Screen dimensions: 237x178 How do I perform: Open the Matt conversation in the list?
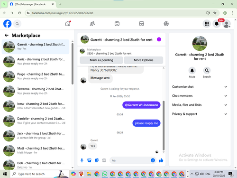(36, 150)
